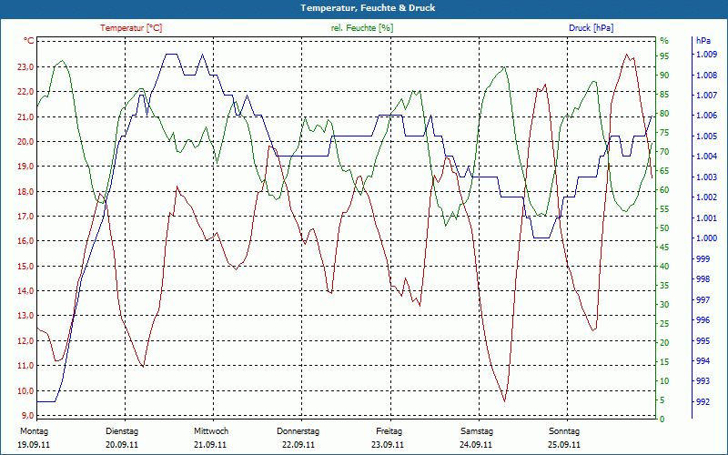Screen dimensions: 728x455
Task: Click the '9,0' temperature axis value
Action: (x=27, y=416)
